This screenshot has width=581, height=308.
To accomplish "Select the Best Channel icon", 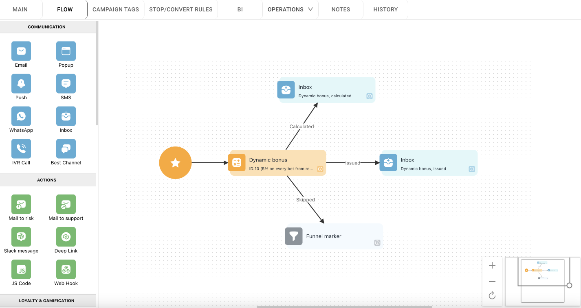I will point(66,149).
